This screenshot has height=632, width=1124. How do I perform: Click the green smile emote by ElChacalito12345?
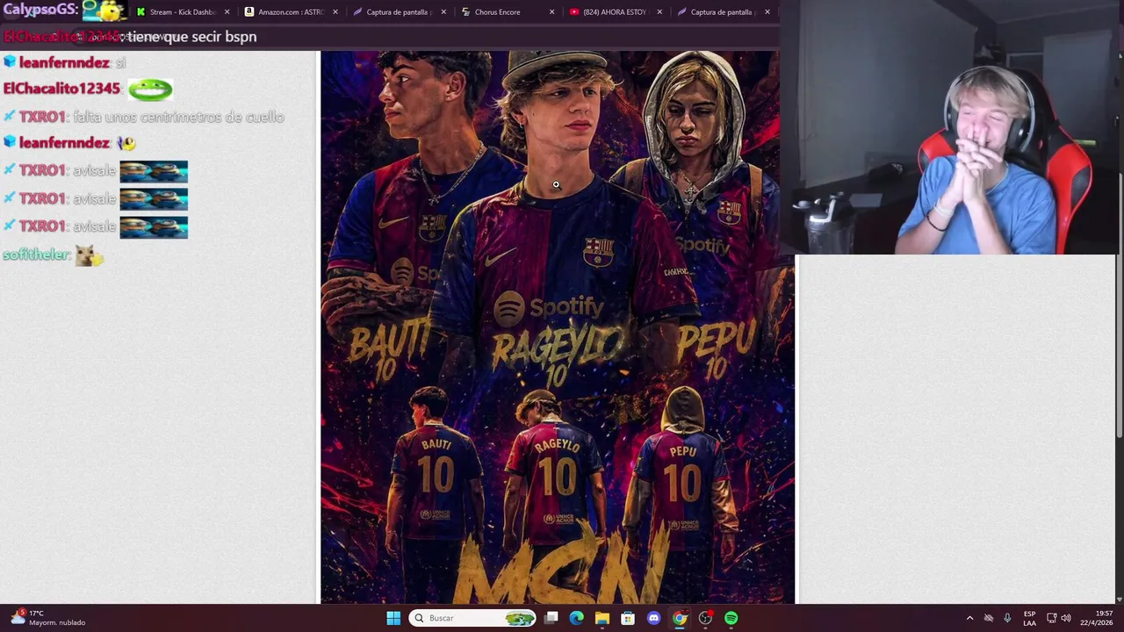(150, 90)
